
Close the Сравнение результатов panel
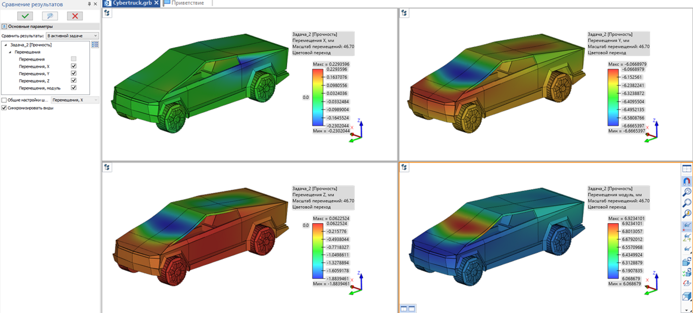tap(96, 4)
